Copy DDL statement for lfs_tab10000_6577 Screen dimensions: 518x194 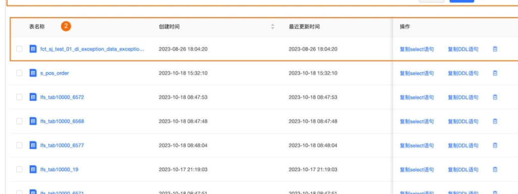(x=463, y=145)
